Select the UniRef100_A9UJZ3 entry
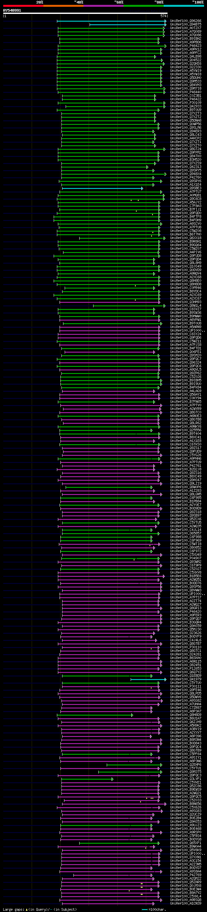207x912 pixels. (186, 826)
